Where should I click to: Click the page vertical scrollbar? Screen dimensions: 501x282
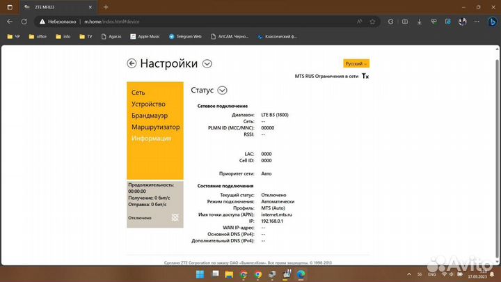point(497,157)
